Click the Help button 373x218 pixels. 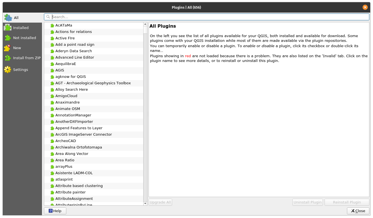click(x=55, y=211)
